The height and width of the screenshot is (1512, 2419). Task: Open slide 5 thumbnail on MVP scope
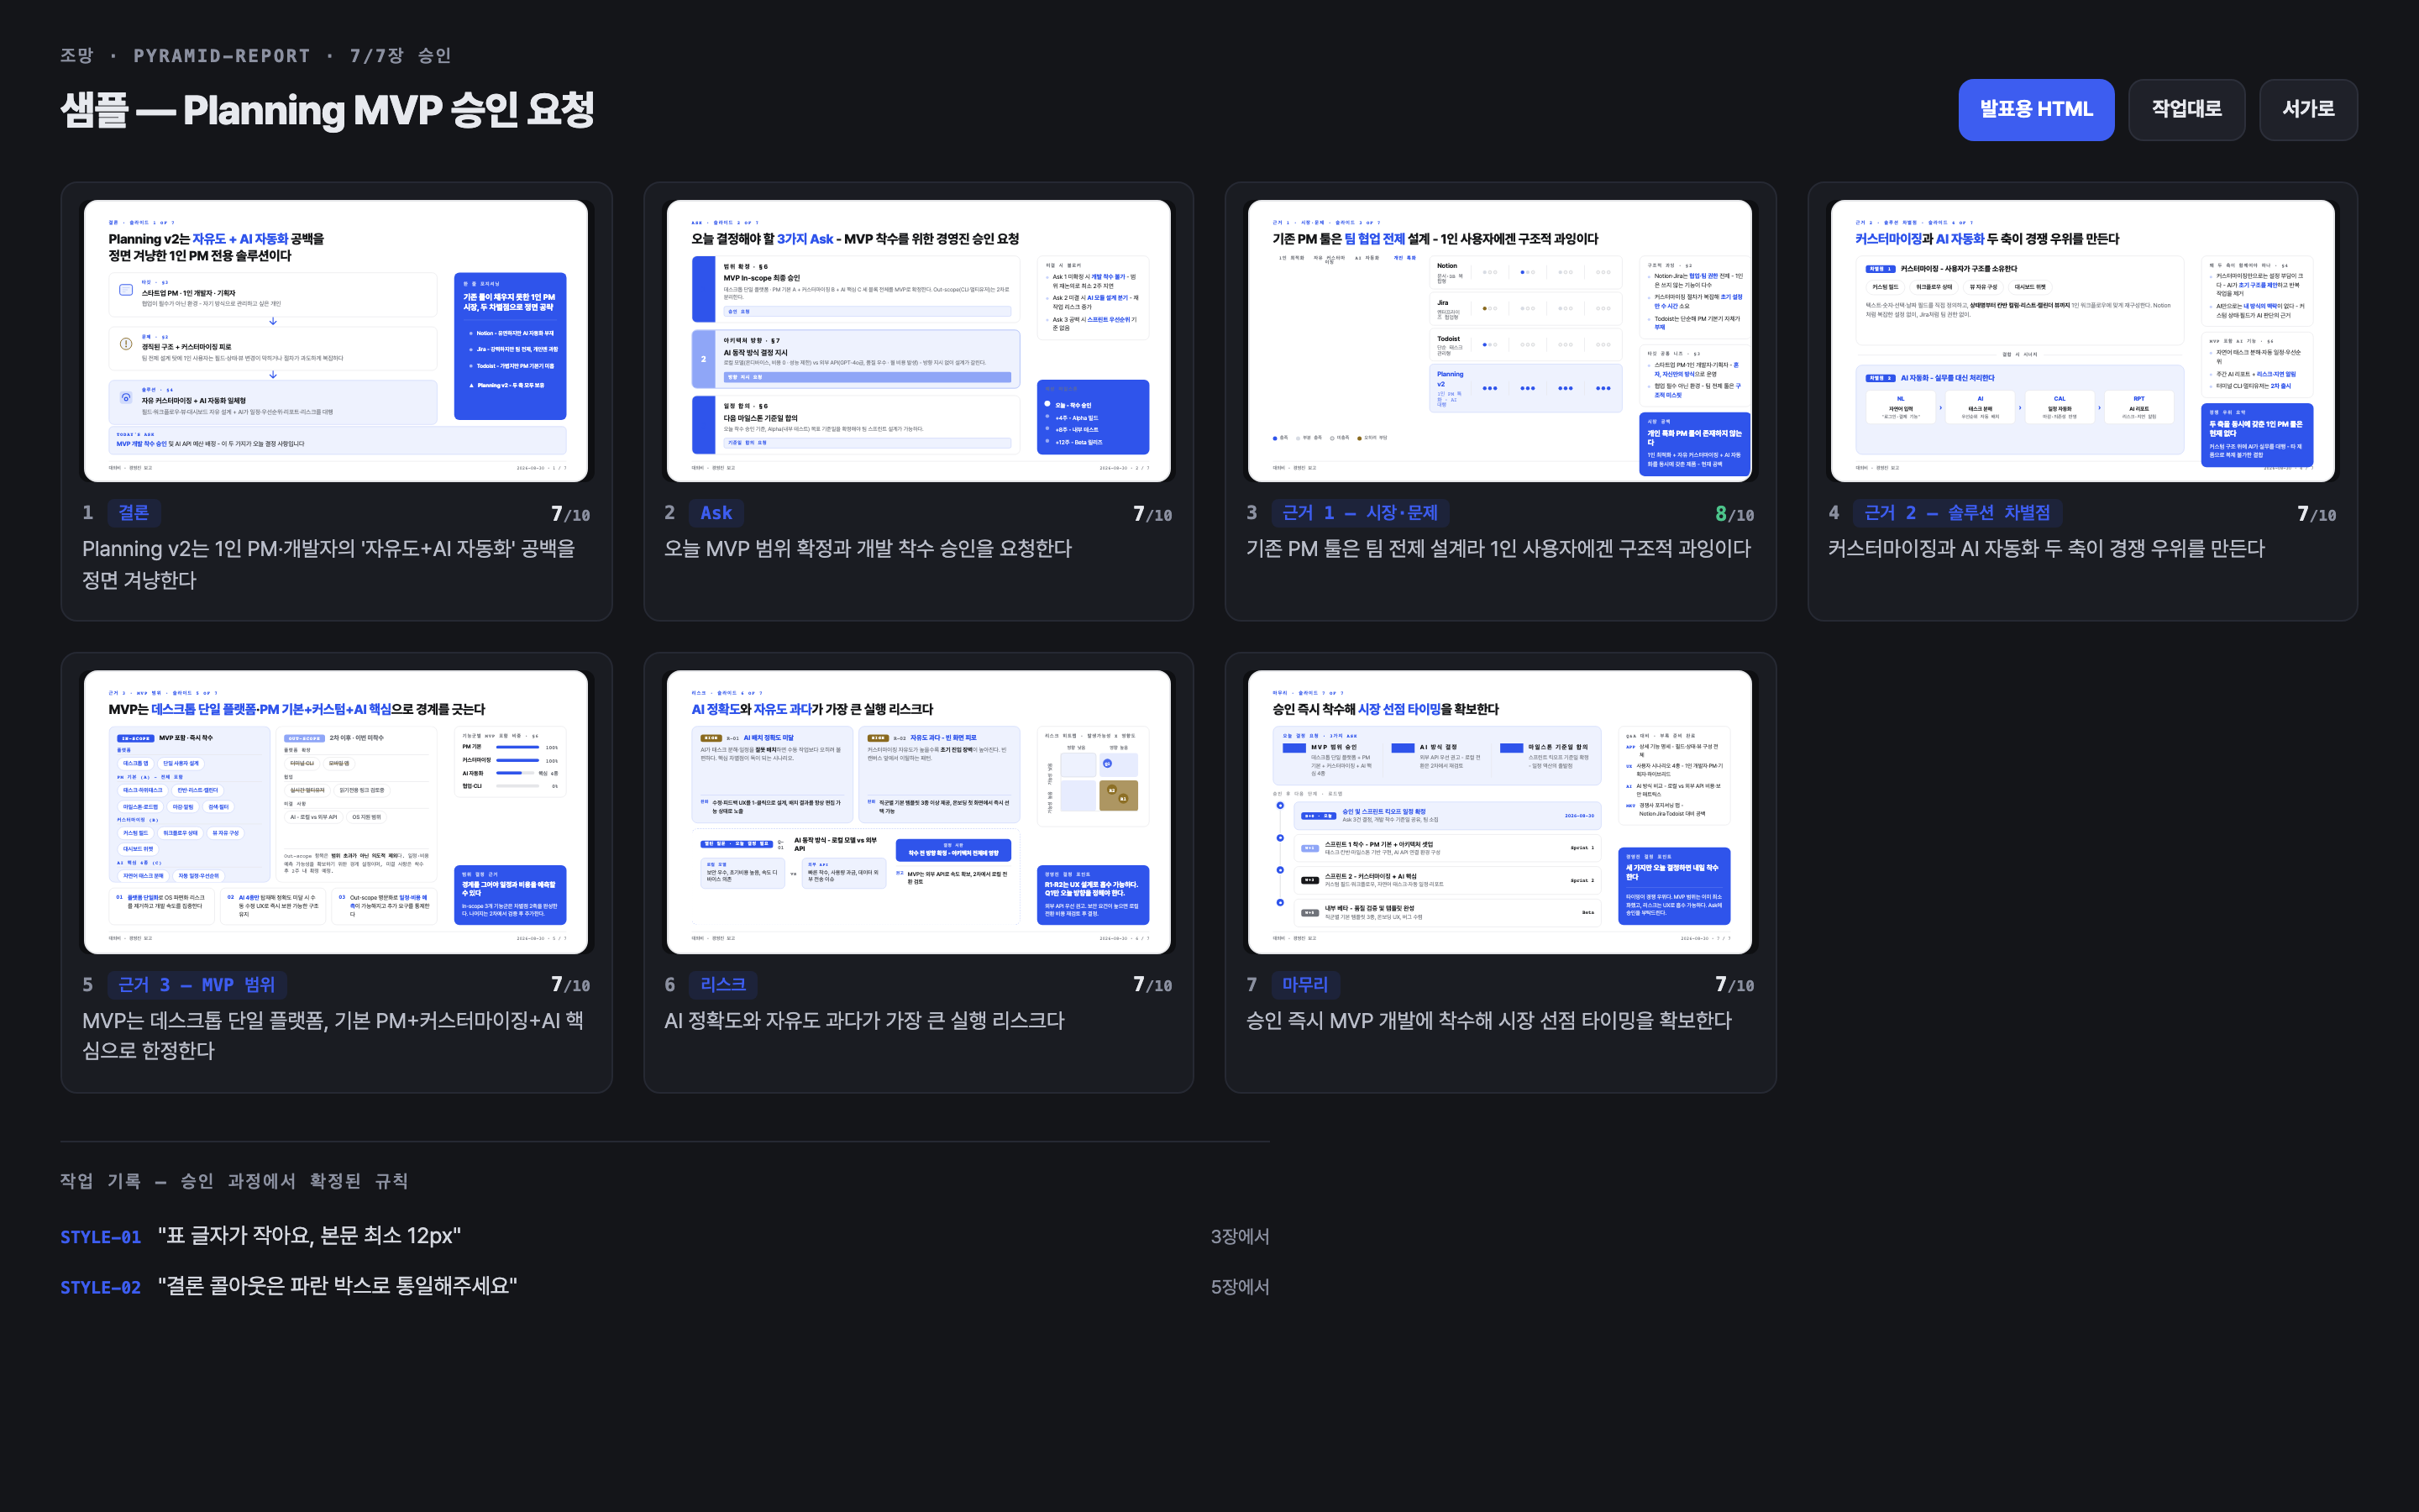pyautogui.click(x=336, y=812)
